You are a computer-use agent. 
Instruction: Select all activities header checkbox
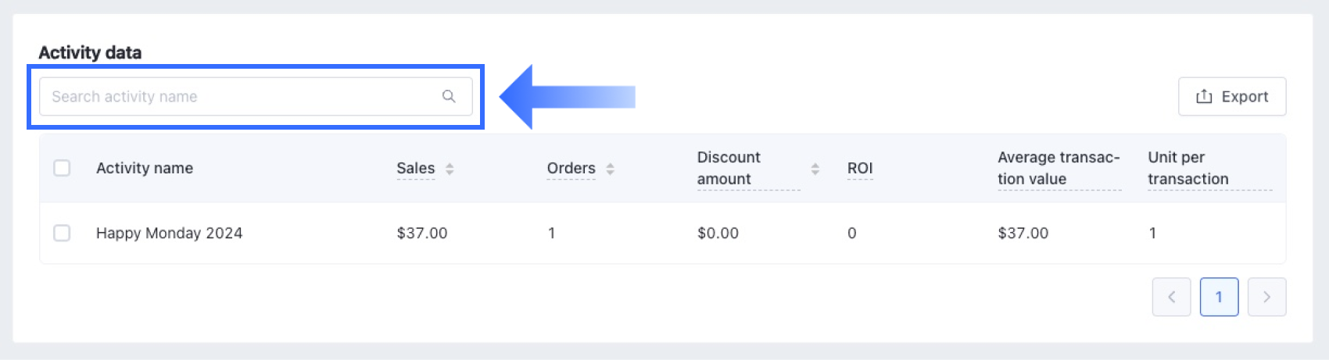tap(62, 168)
